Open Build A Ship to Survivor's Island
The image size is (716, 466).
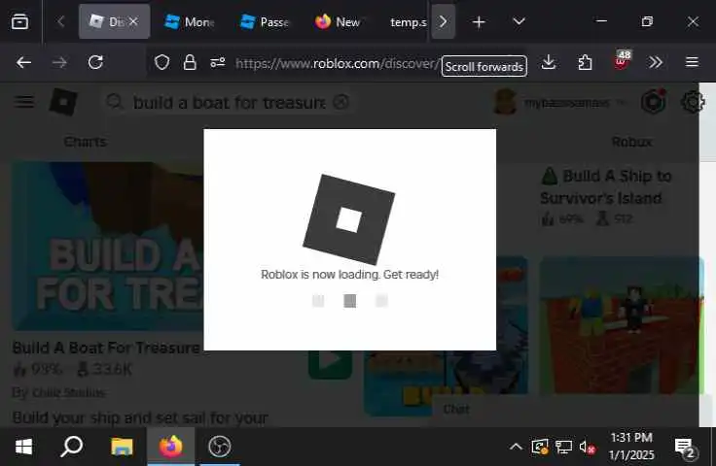tap(605, 186)
